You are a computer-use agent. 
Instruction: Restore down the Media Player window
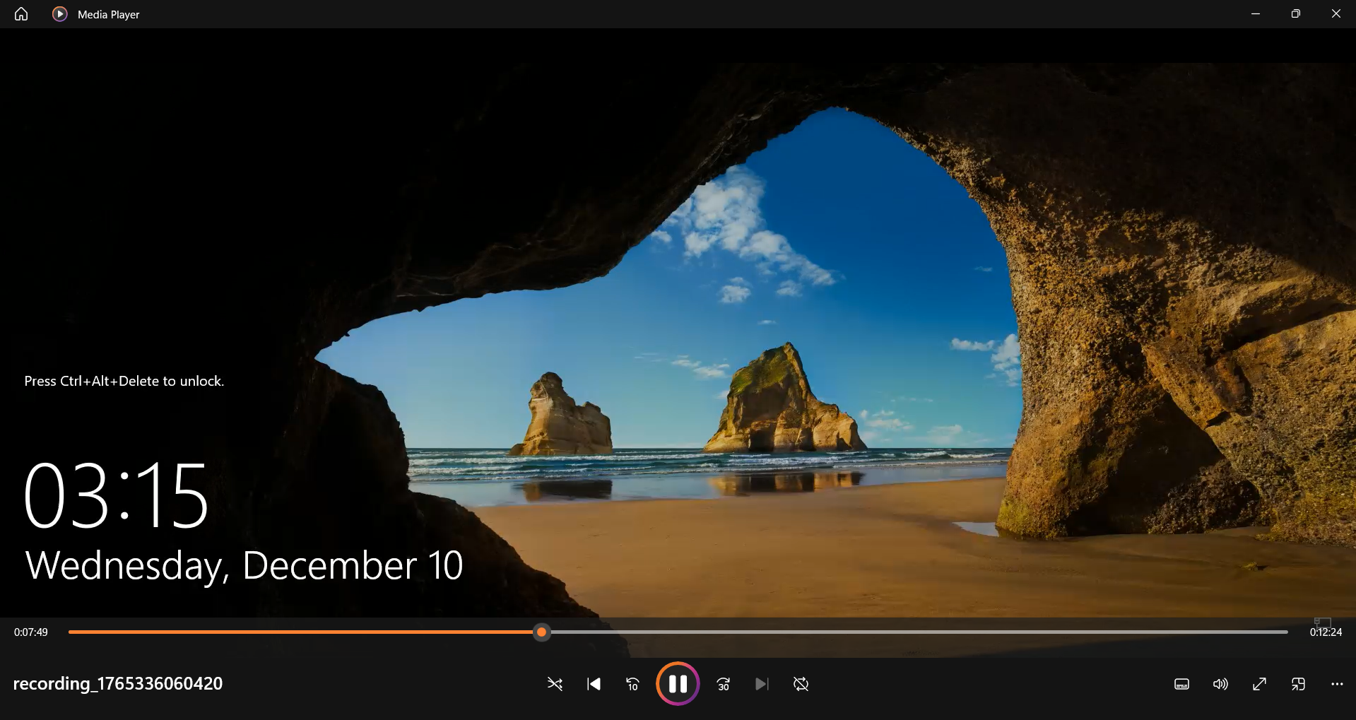(x=1295, y=14)
